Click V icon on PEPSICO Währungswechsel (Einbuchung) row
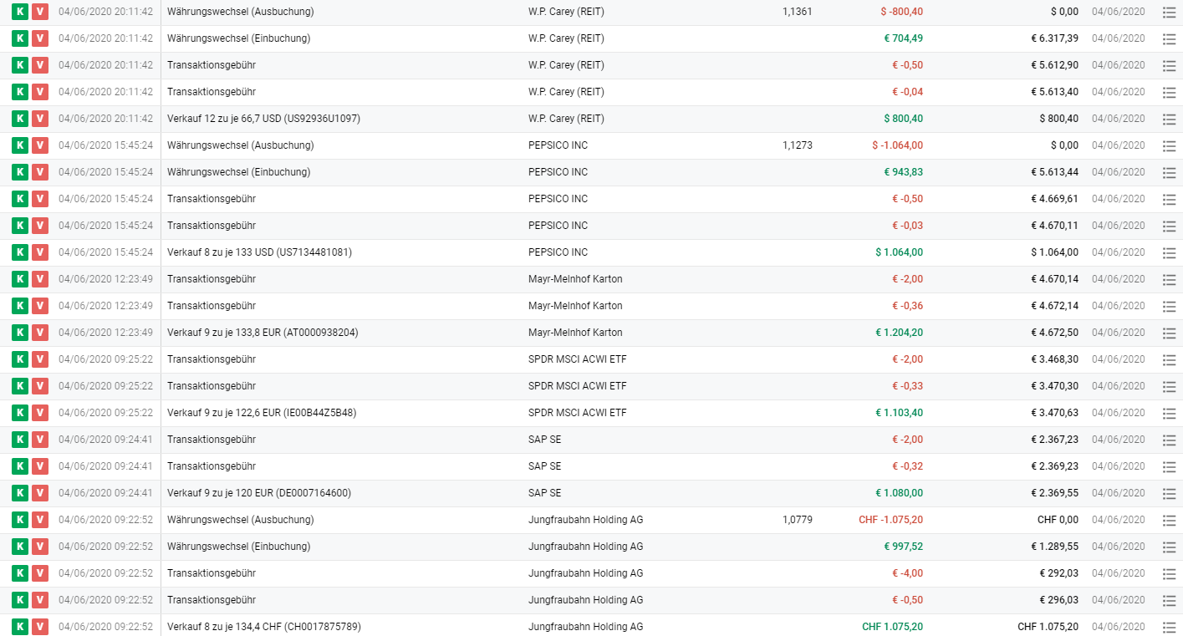The width and height of the screenshot is (1183, 636). pyautogui.click(x=40, y=172)
